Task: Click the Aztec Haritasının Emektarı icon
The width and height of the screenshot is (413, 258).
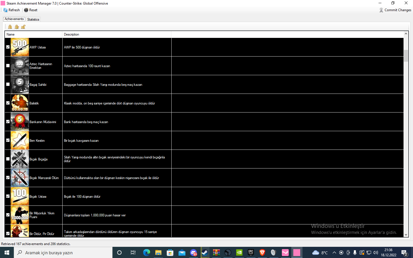Action: click(x=20, y=66)
